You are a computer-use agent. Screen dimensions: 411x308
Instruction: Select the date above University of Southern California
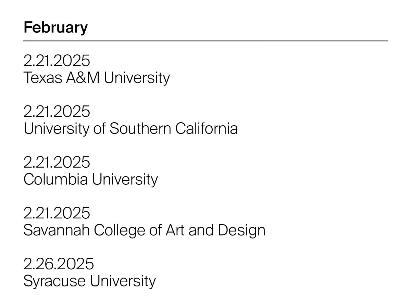pos(57,112)
